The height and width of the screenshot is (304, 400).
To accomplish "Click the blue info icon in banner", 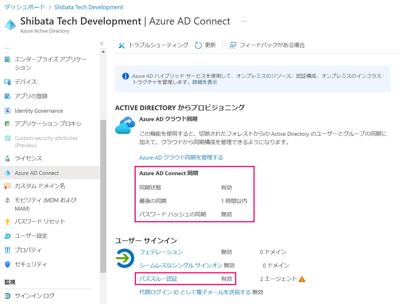I will [x=126, y=76].
